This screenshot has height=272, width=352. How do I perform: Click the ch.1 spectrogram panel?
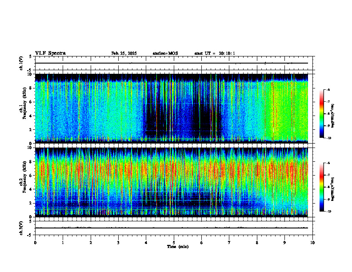(171, 108)
